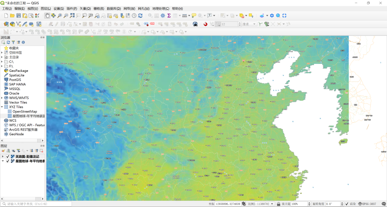This screenshot has width=387, height=207.
Task: Click the Zoom Out magnifier tool
Action: (66, 15)
